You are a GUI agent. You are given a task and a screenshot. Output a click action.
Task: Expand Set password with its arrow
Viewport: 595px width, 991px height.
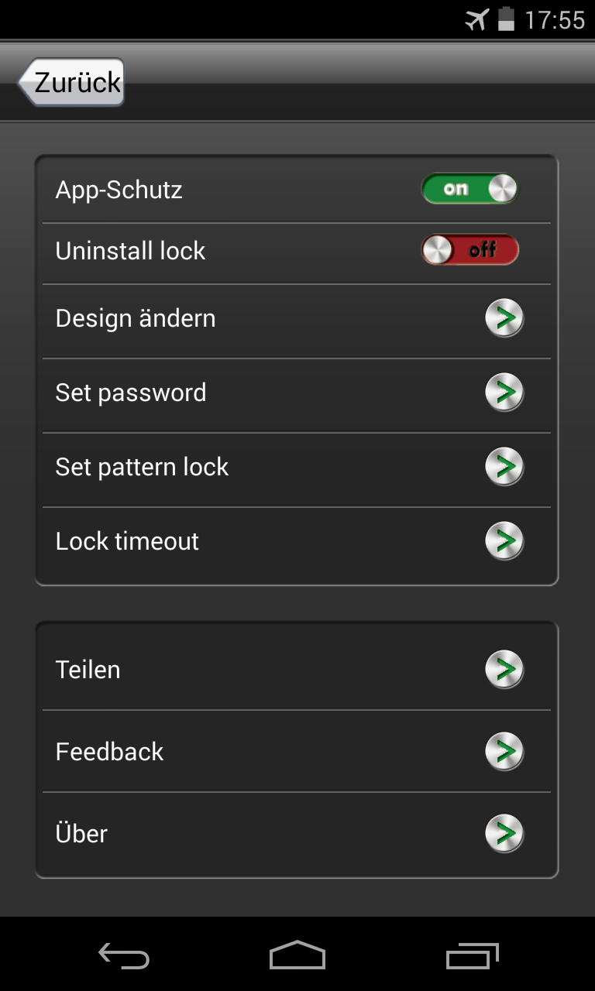pos(504,393)
